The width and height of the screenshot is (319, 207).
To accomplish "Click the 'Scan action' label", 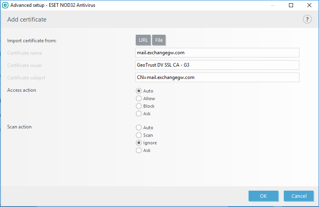I will click(x=19, y=127).
